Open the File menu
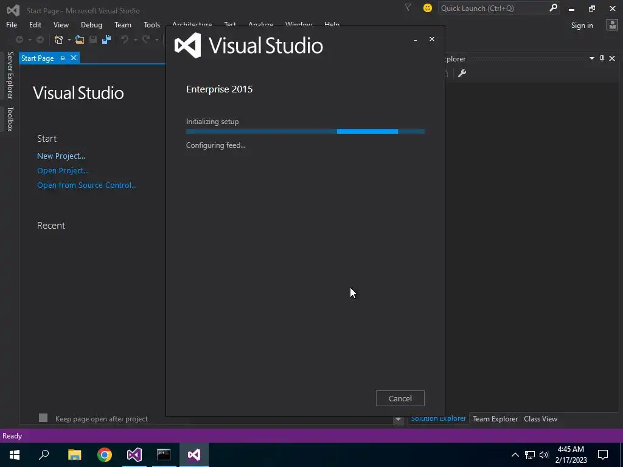623x467 pixels. [x=12, y=24]
